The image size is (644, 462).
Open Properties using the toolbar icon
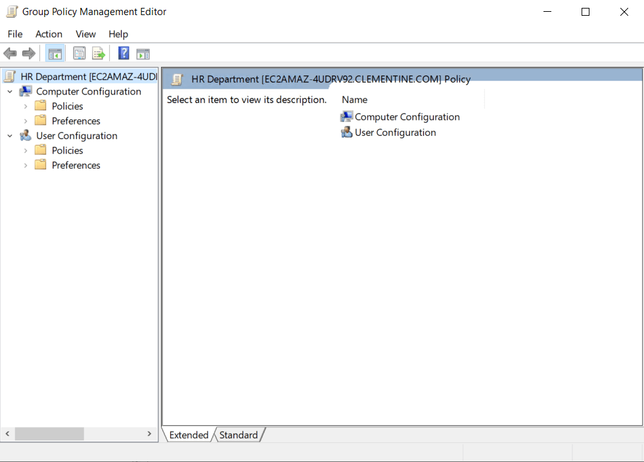pyautogui.click(x=79, y=53)
